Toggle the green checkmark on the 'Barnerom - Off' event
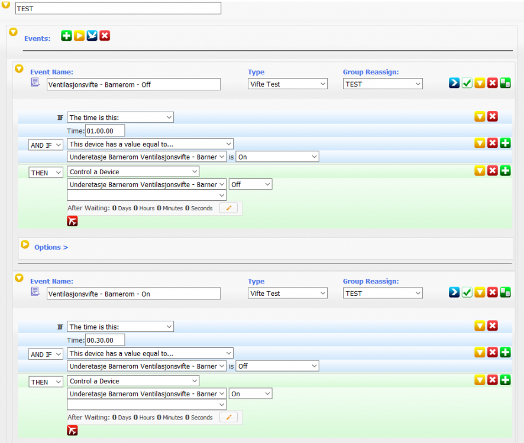 coord(467,83)
